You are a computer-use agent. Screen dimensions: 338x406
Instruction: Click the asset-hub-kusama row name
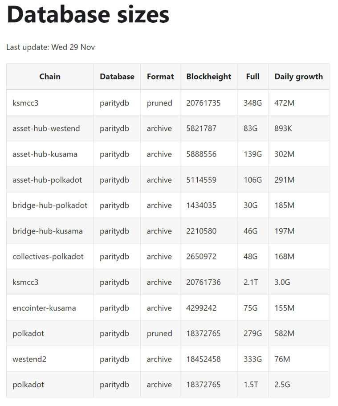[45, 154]
